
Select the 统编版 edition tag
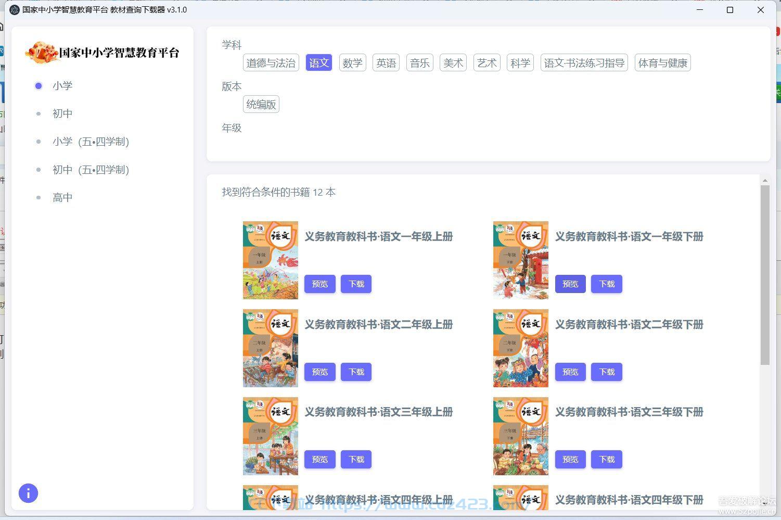coord(261,104)
